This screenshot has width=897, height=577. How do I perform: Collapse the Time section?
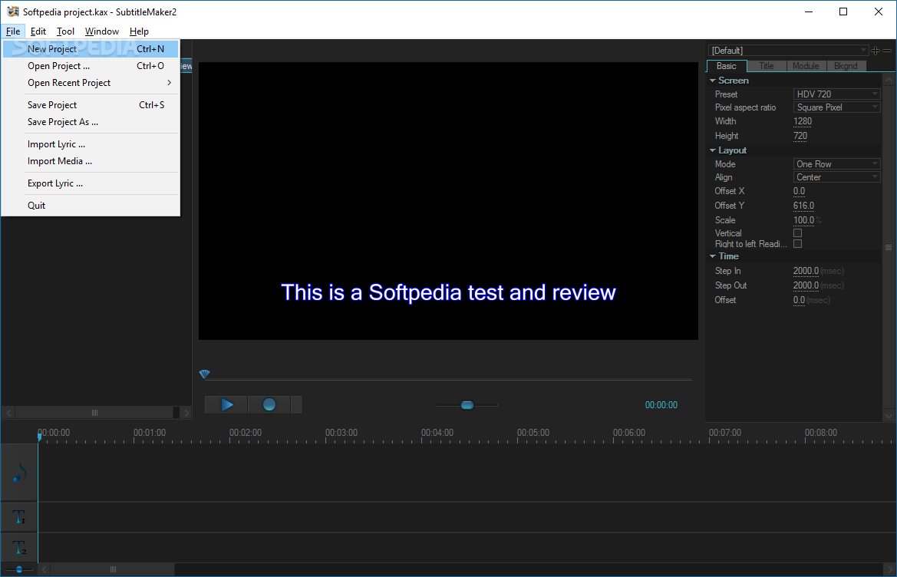[713, 256]
